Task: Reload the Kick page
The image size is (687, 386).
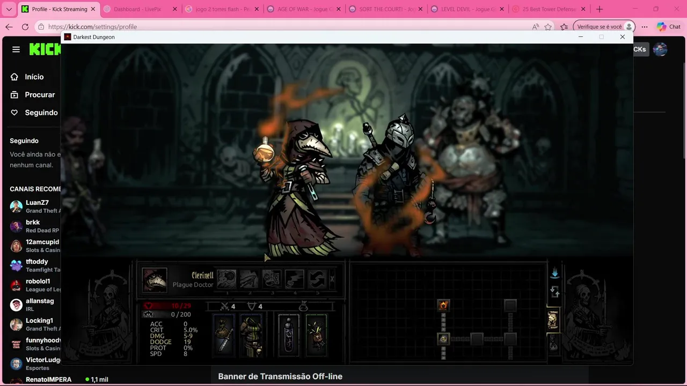Action: point(25,27)
